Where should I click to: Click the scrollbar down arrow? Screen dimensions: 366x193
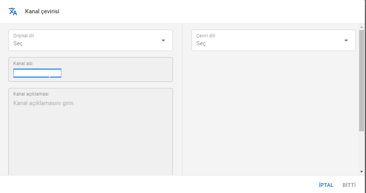click(361, 172)
